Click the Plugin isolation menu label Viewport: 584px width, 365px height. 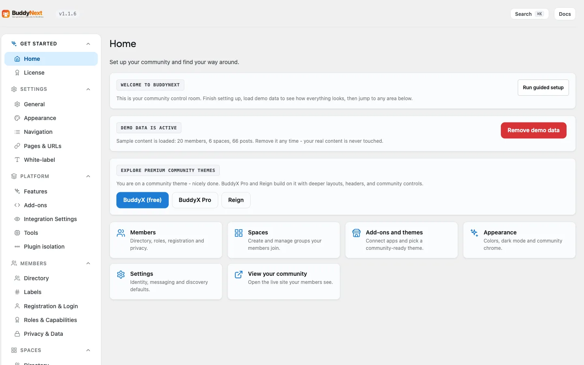click(x=44, y=247)
